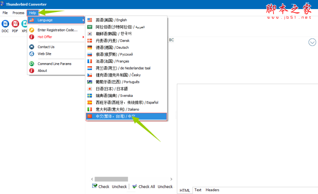Click the Check All button
318x194 pixels.
[x=143, y=186]
